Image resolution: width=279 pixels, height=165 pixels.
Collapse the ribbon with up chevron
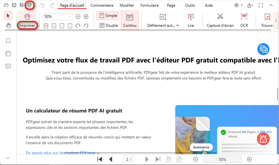(271, 5)
